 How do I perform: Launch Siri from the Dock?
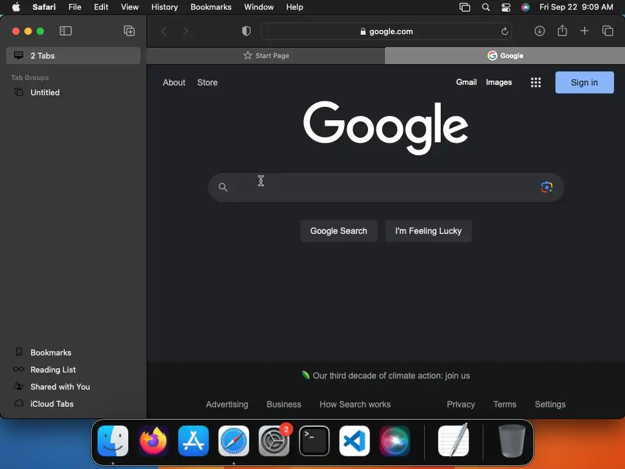click(x=395, y=441)
